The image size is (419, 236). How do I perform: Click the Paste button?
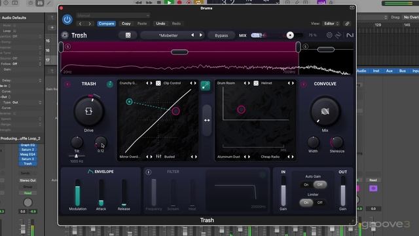coord(142,24)
